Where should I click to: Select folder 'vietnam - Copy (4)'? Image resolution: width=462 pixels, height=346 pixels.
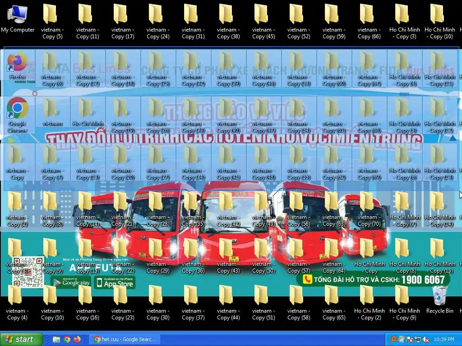tap(17, 302)
